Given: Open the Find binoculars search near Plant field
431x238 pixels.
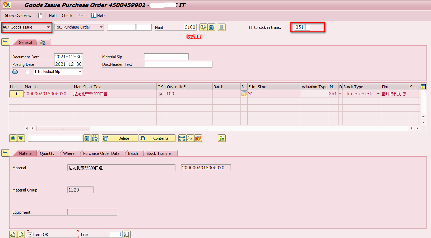Looking at the screenshot, I should [x=211, y=27].
